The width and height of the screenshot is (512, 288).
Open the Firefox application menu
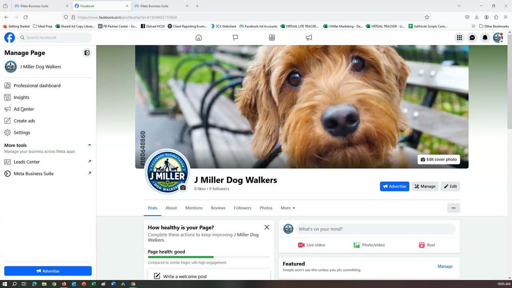coord(506,17)
